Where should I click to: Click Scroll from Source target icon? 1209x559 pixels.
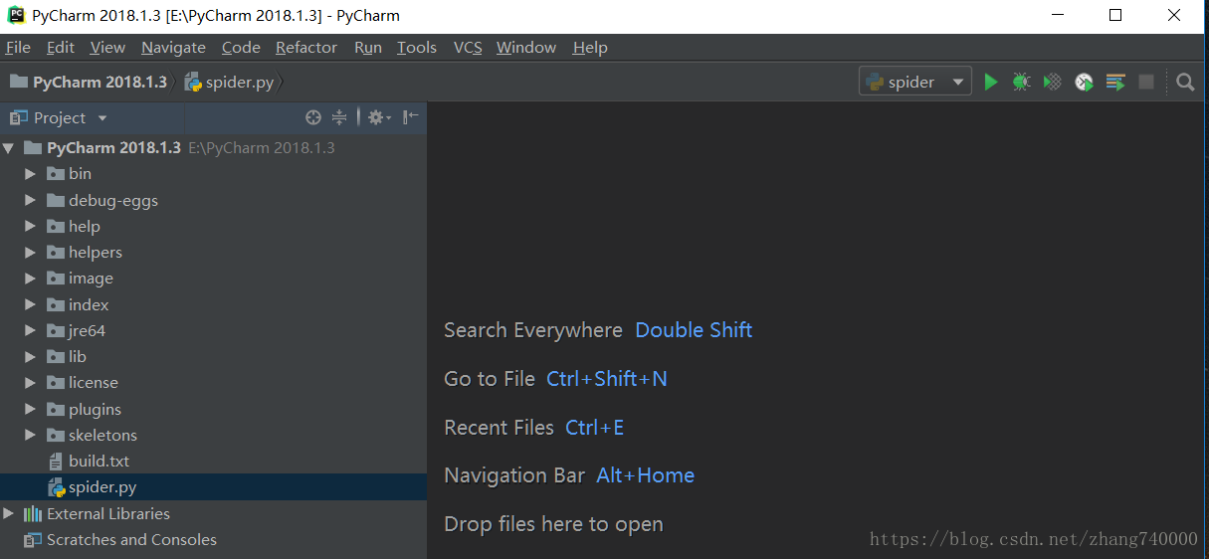pyautogui.click(x=313, y=117)
